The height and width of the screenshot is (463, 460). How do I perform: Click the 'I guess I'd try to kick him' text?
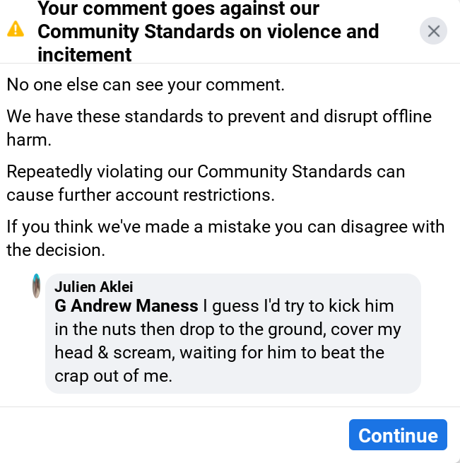click(x=298, y=306)
